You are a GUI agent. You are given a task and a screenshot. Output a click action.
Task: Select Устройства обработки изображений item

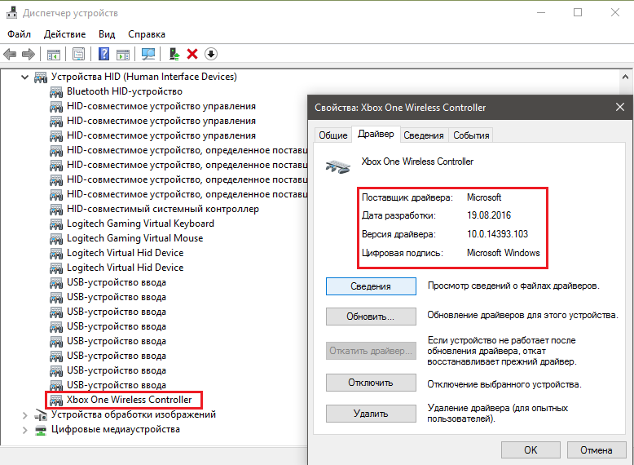tap(134, 414)
